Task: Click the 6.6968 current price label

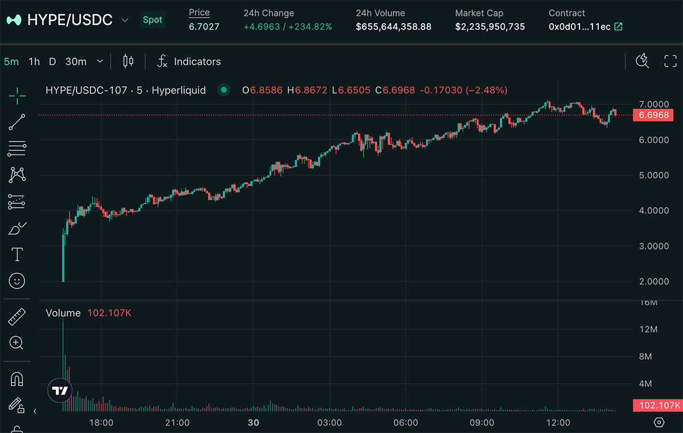Action: (x=653, y=115)
